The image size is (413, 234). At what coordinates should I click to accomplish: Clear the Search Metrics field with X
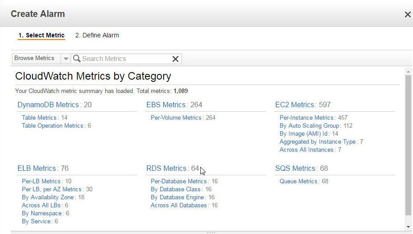tap(175, 59)
